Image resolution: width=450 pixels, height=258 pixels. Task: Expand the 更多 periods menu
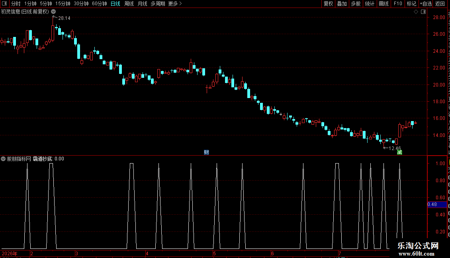click(x=175, y=4)
